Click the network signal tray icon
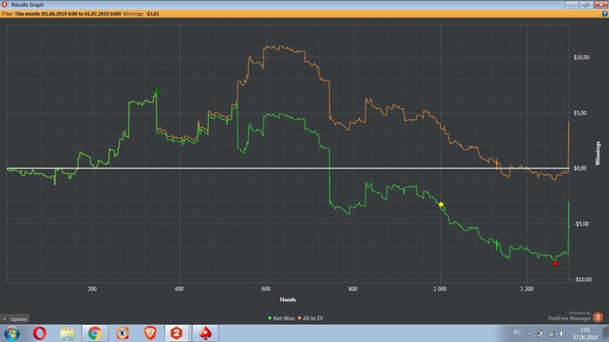Viewport: 609px width, 342px height. 551,333
